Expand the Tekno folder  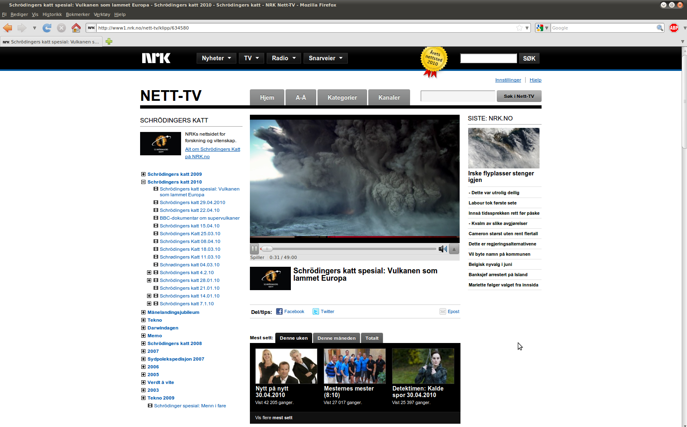(143, 320)
